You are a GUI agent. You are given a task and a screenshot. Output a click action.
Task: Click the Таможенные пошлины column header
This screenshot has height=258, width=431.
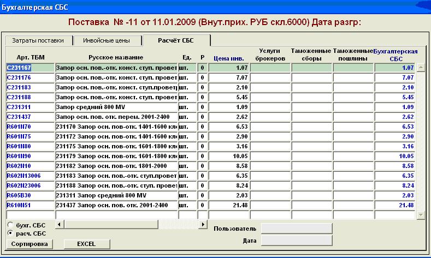(353, 55)
